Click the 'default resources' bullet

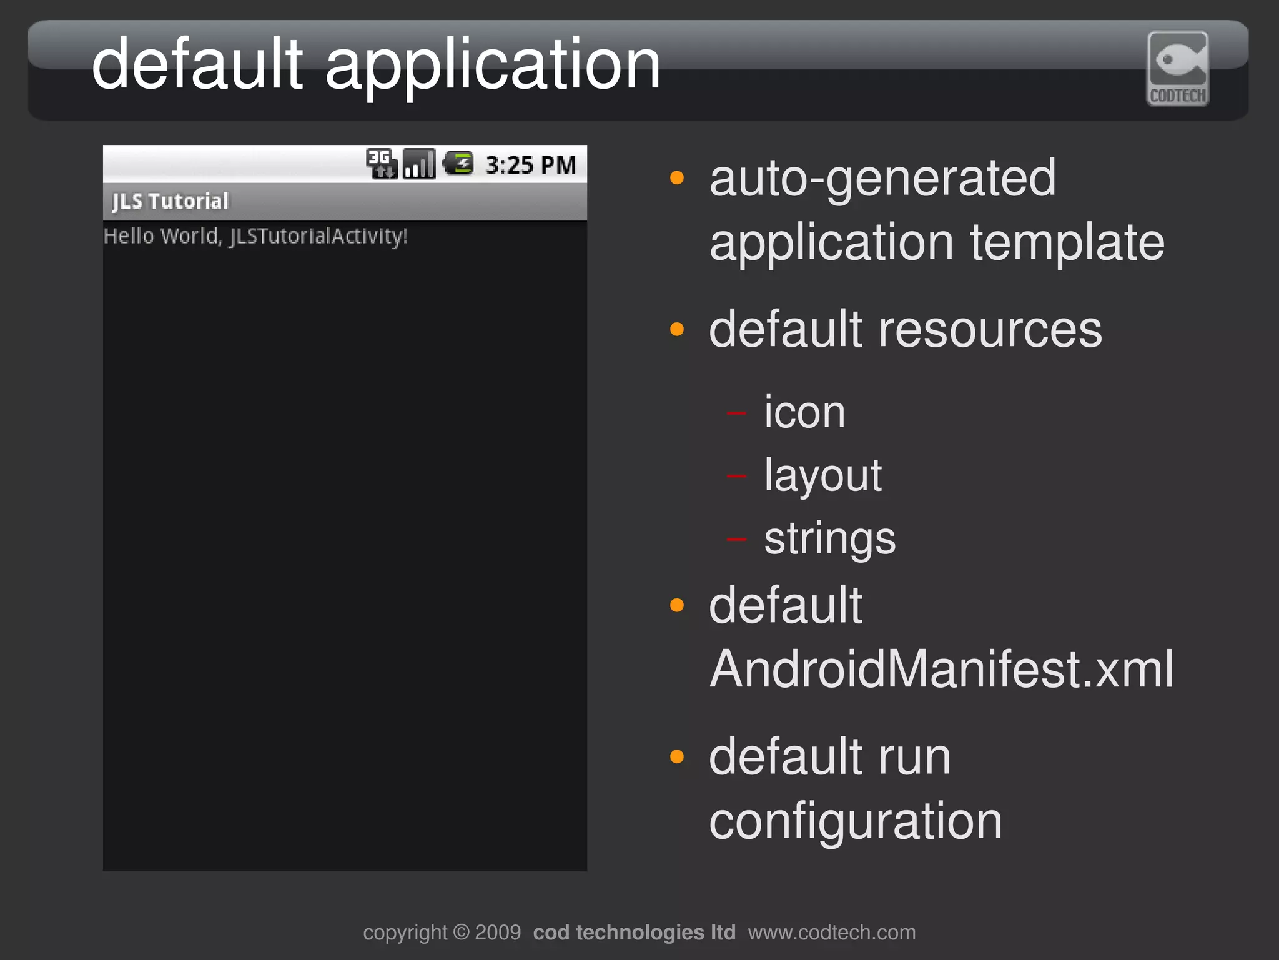(906, 330)
